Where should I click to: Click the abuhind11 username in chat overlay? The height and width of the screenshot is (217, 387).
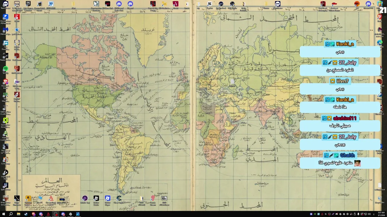[x=345, y=118]
